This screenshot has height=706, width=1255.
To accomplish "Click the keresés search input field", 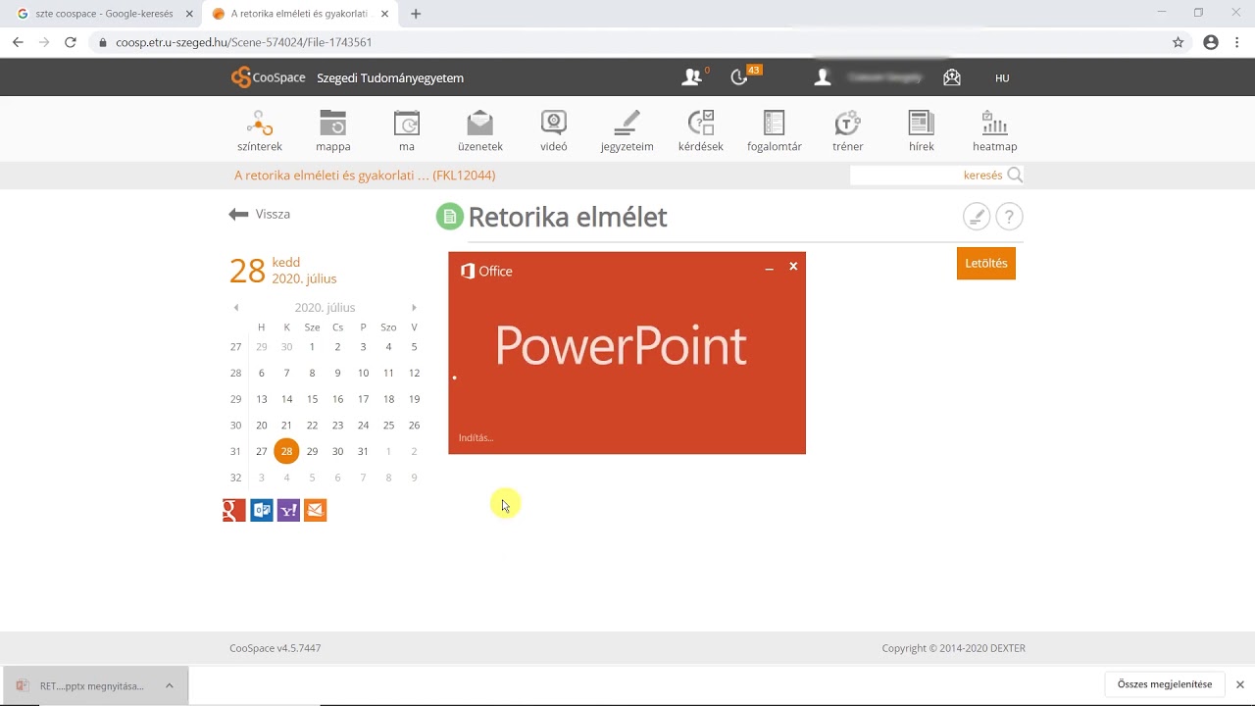I will point(928,176).
